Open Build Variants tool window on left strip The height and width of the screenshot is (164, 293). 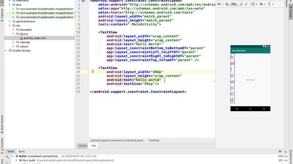click(x=2, y=124)
